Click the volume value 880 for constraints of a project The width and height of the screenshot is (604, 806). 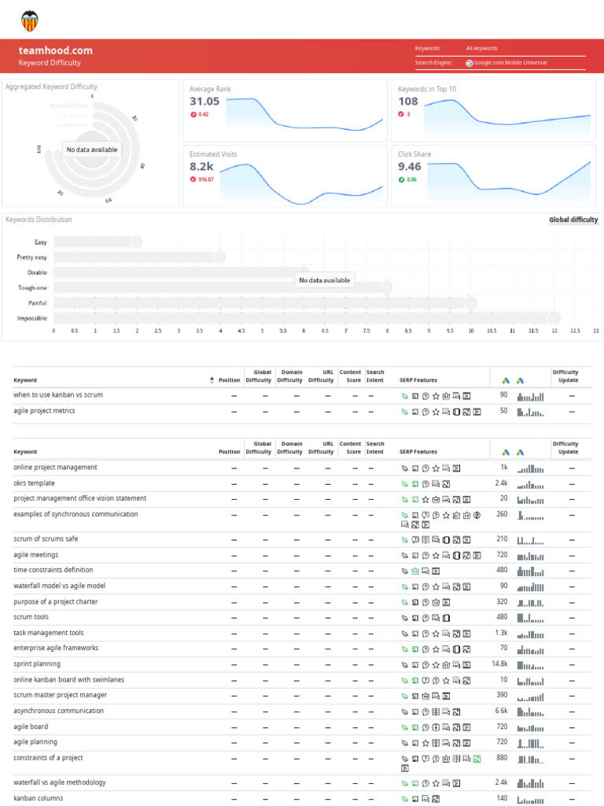(x=503, y=758)
